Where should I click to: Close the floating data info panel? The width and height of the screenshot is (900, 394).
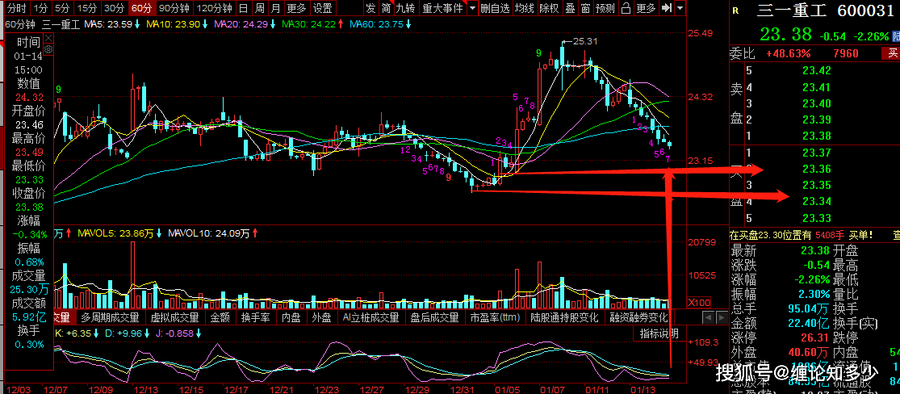(x=47, y=38)
